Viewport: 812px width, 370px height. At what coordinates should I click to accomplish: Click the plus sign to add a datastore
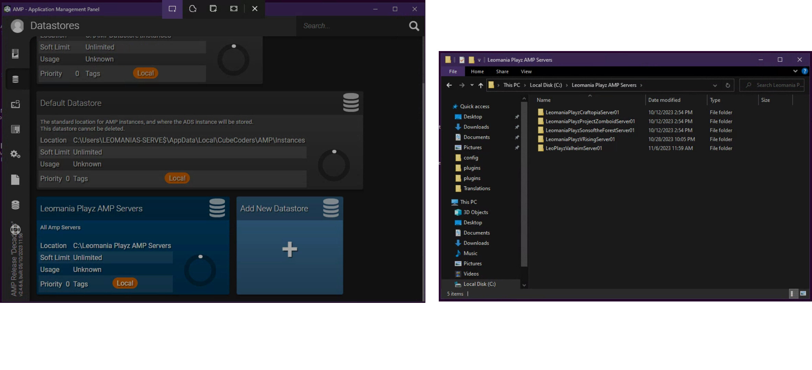point(290,249)
